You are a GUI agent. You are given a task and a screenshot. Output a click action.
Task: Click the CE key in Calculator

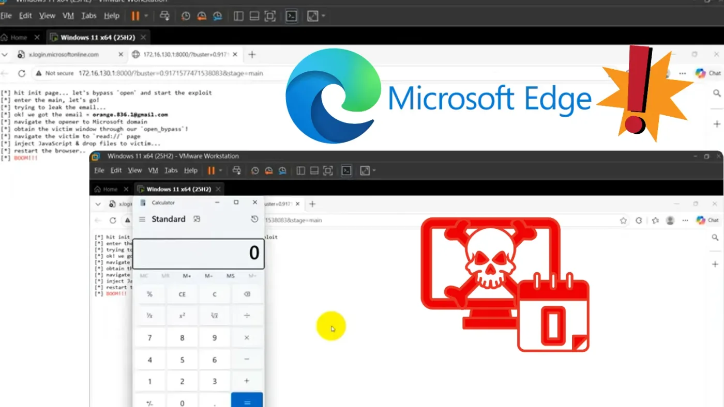182,294
